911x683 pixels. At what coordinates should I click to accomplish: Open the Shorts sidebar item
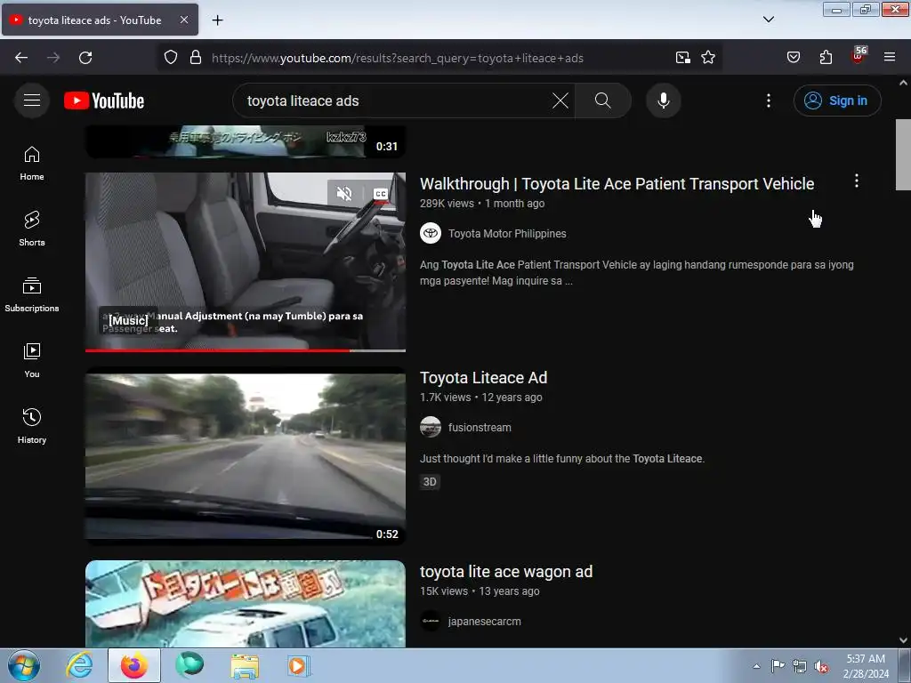[32, 229]
